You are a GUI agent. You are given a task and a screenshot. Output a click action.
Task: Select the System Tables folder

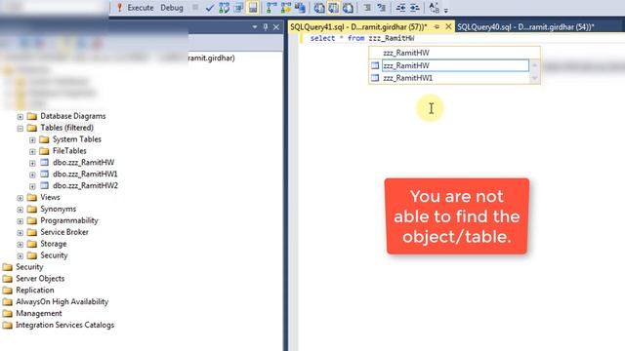77,139
